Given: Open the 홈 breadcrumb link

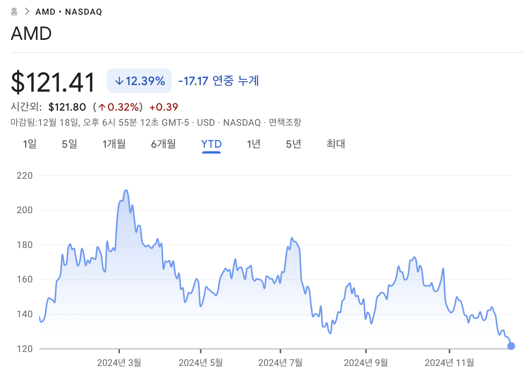Looking at the screenshot, I should tap(14, 12).
